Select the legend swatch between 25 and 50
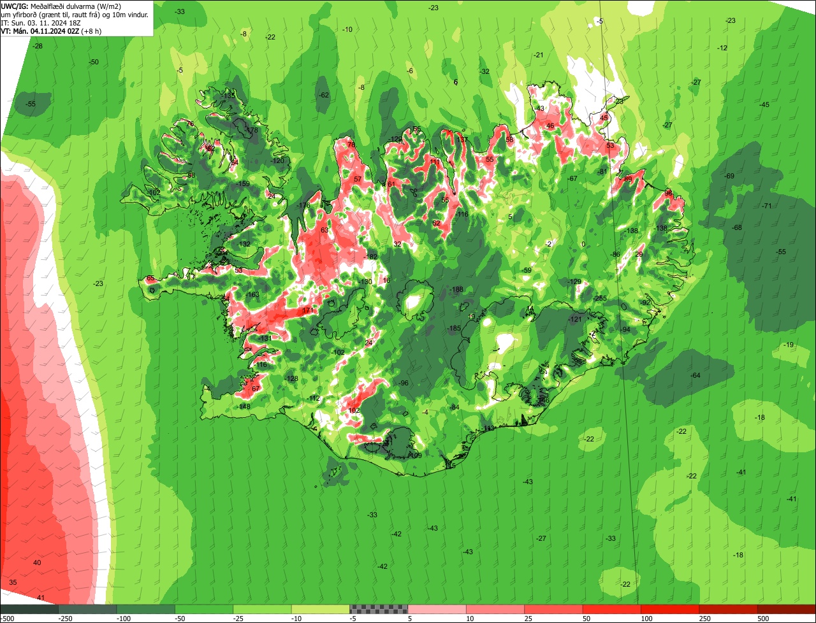This screenshot has width=816, height=623. [x=554, y=609]
